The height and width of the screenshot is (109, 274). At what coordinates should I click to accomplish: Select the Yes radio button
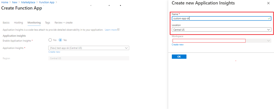[60, 40]
